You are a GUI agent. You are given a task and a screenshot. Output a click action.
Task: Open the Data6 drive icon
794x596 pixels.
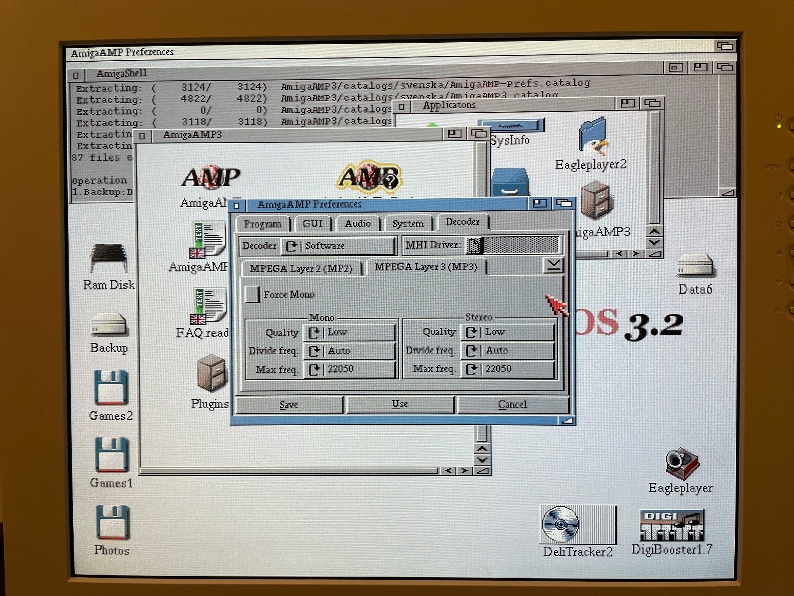(x=696, y=266)
